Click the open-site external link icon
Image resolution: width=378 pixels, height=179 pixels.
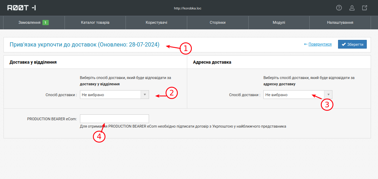(x=365, y=8)
